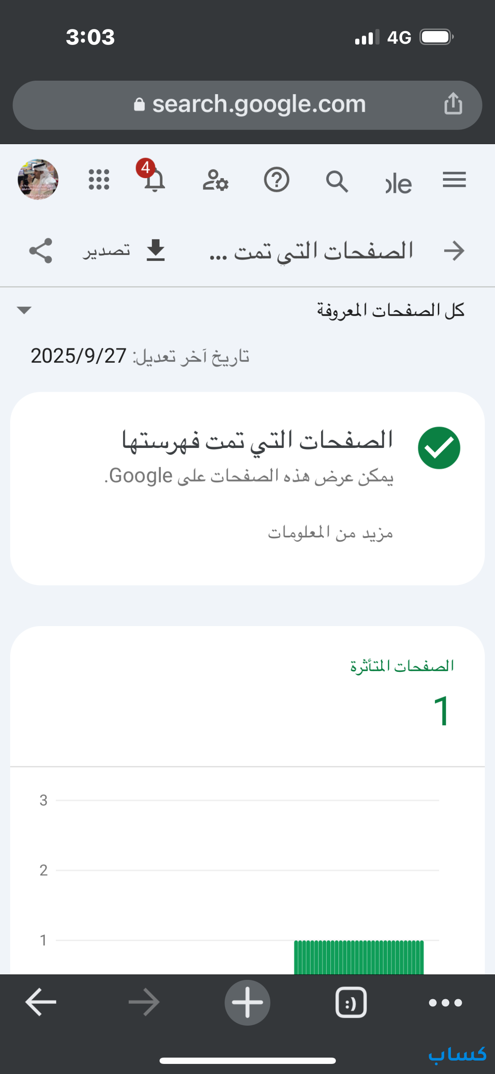Share this report via share icon
Viewport: 495px width, 1074px height.
coord(41,251)
